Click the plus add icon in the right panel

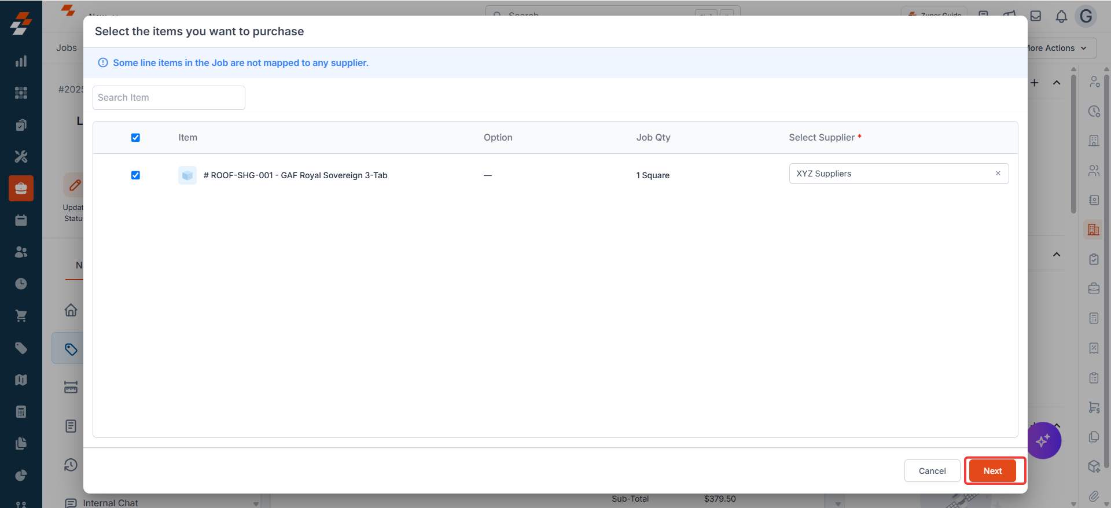point(1035,83)
